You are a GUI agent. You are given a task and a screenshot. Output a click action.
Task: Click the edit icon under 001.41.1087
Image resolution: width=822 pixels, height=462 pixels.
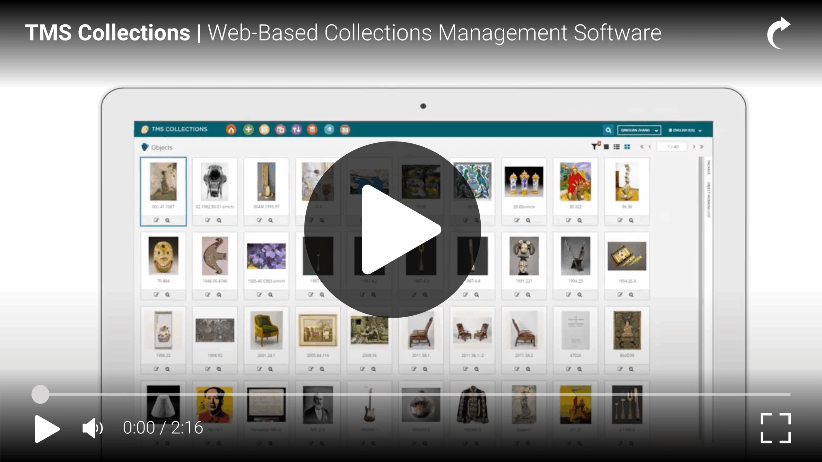(156, 220)
